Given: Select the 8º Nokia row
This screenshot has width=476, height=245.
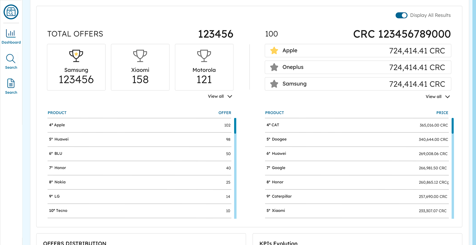Looking at the screenshot, I should tap(139, 182).
